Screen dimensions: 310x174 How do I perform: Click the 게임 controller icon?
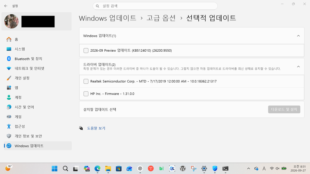click(x=9, y=117)
